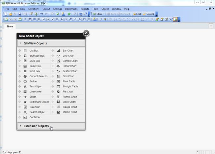
Task: Click the Funnel Chart icon in panel
Action: pyautogui.click(x=58, y=97)
